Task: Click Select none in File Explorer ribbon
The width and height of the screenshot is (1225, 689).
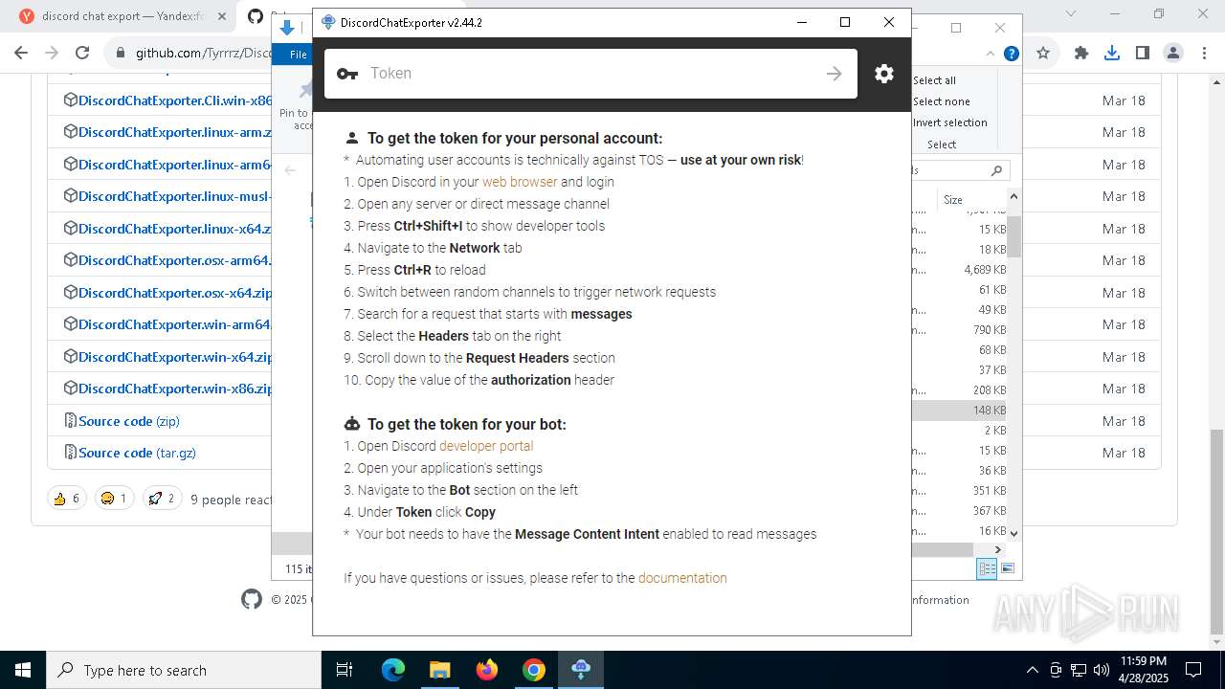Action: [x=941, y=101]
